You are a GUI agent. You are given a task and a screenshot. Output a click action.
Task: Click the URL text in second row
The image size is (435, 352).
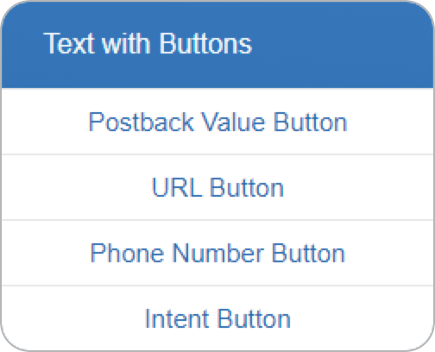(x=177, y=187)
